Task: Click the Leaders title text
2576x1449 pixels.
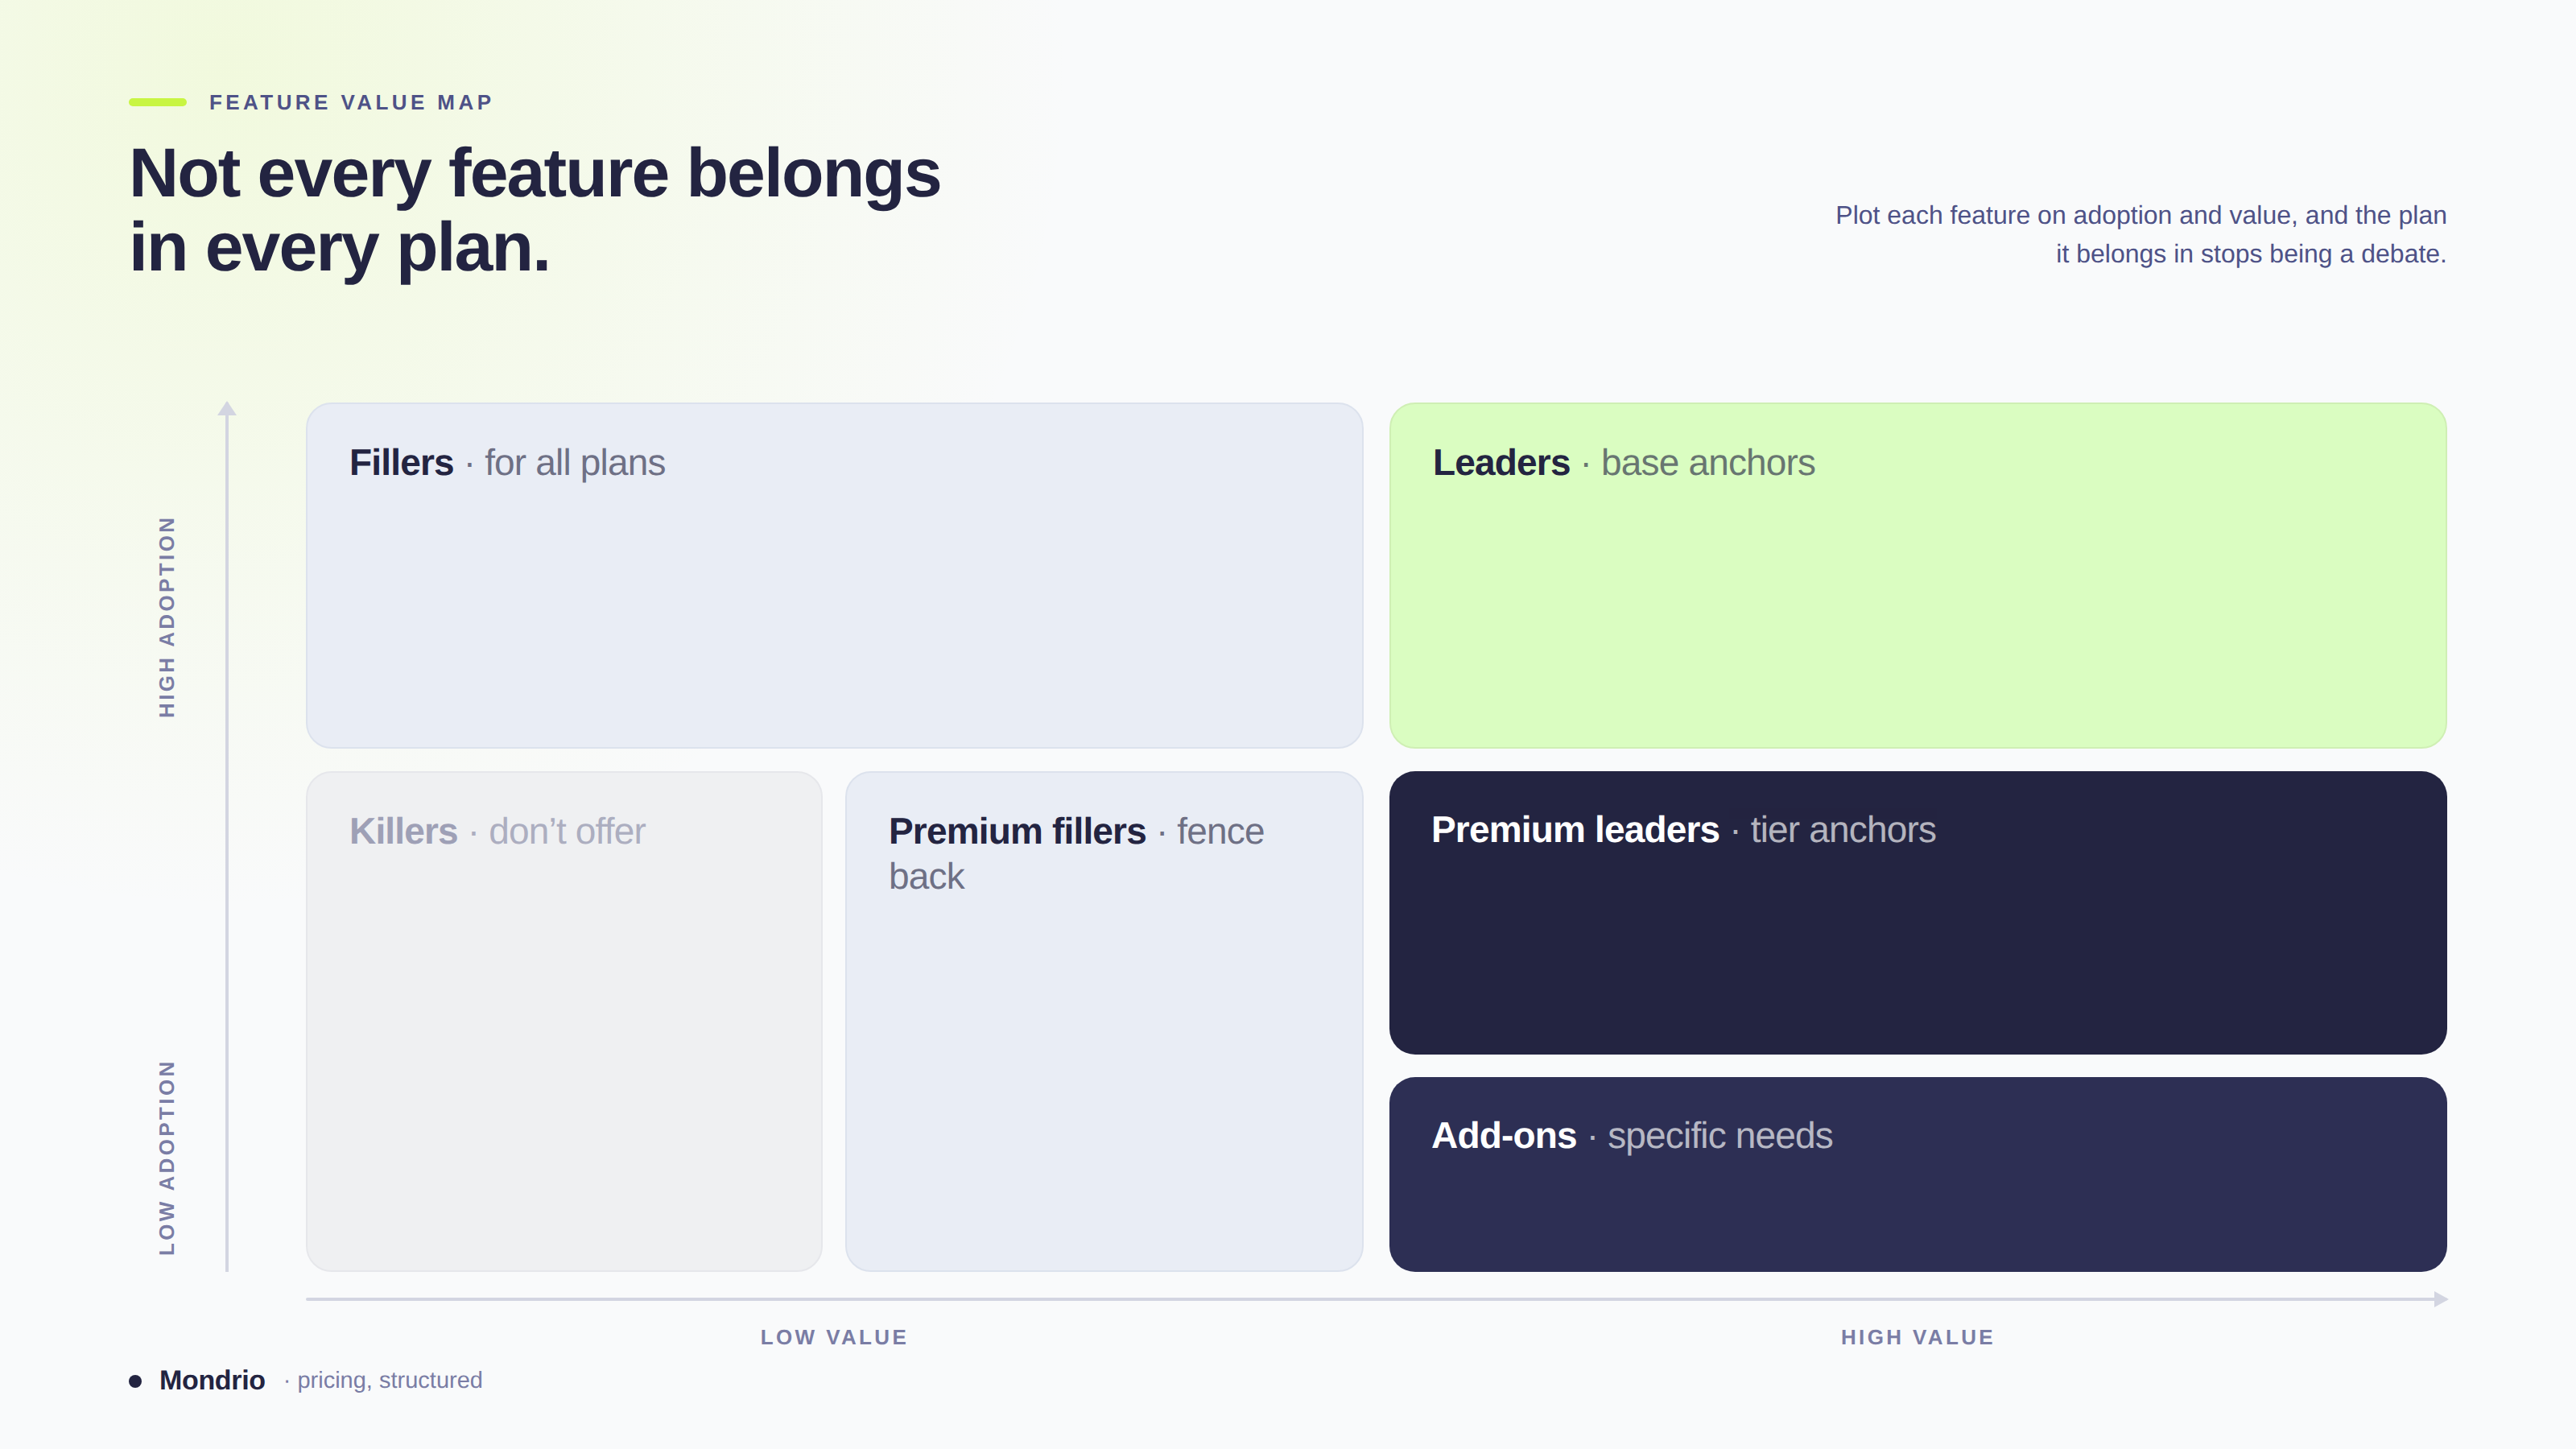Action: tap(1501, 463)
